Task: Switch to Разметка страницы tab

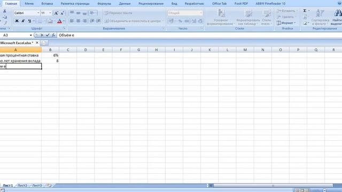Action: [75, 4]
